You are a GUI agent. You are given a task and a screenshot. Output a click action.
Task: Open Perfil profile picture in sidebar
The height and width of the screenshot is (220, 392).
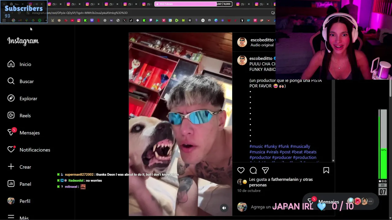11,201
